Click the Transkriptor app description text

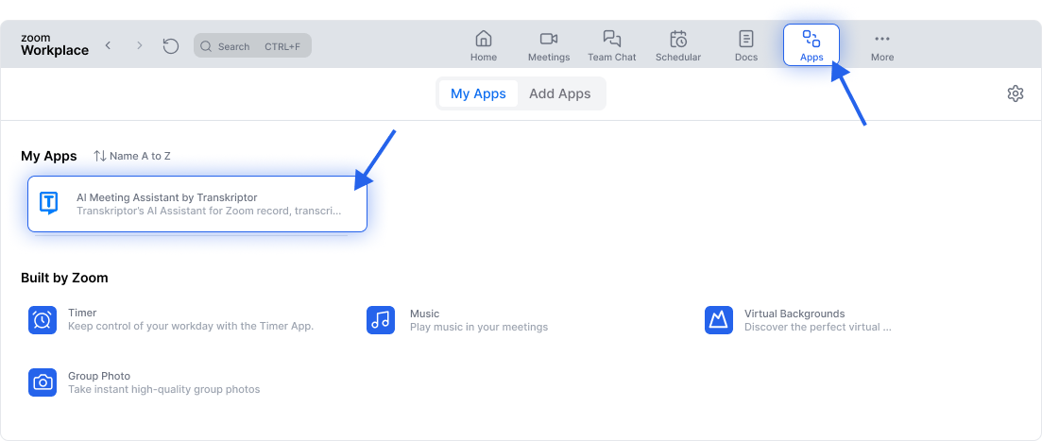tap(209, 211)
